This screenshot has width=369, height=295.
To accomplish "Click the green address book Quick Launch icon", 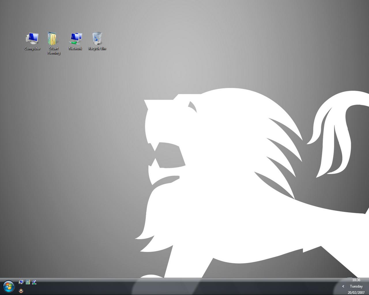I will click(x=28, y=282).
